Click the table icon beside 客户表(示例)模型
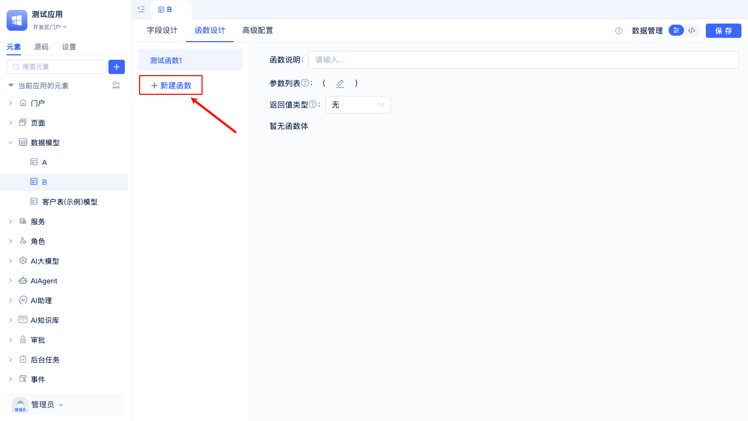 (x=34, y=201)
